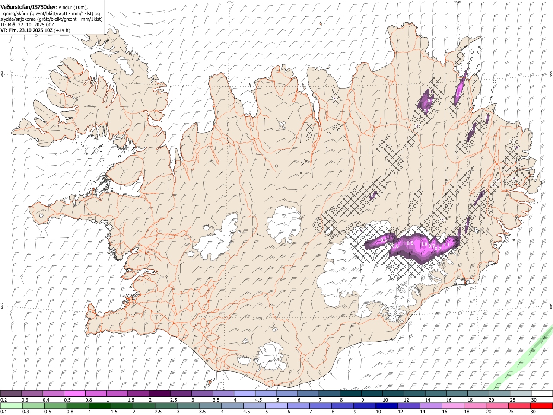This screenshot has width=553, height=415.
Task: Click the navy blue 10 swatch in lower legend bar
Action: tap(386, 406)
